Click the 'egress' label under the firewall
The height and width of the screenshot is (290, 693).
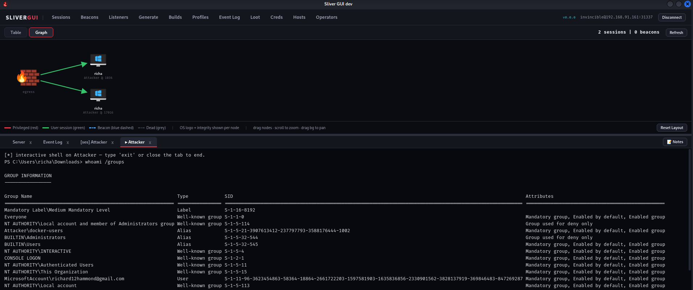[29, 92]
